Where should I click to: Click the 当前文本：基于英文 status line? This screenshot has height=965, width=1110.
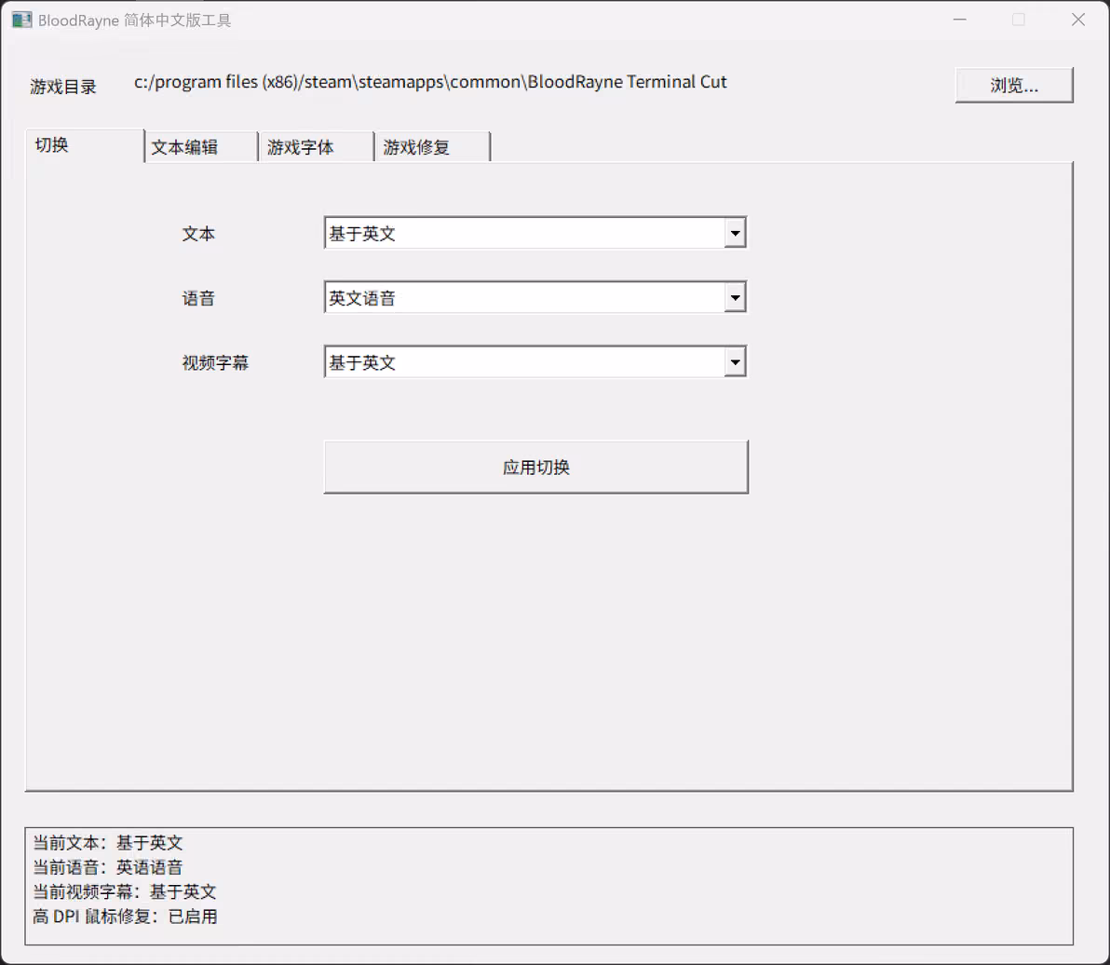point(108,843)
